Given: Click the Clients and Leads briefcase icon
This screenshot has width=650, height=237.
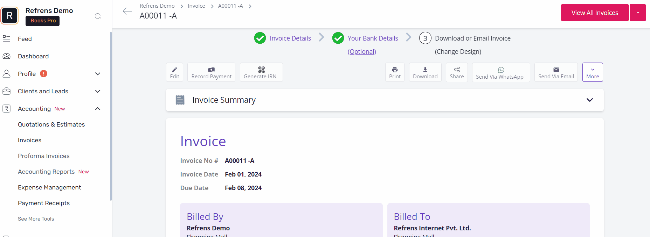Looking at the screenshot, I should 7,91.
